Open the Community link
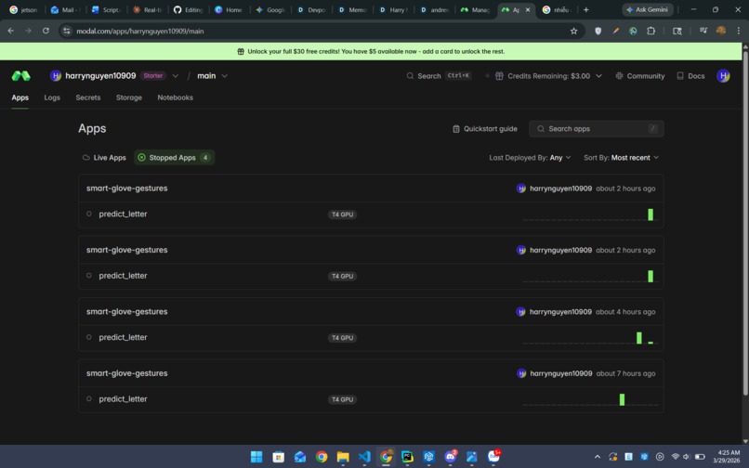 click(640, 76)
